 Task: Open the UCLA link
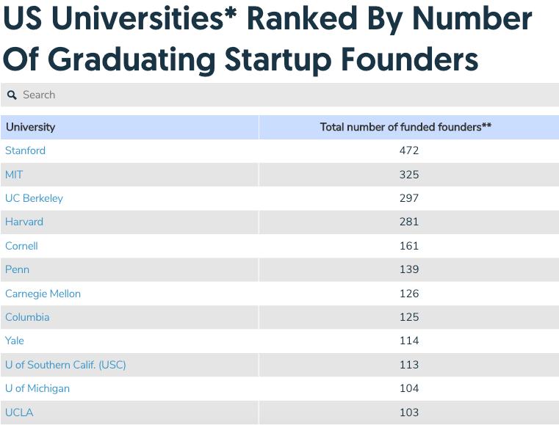click(19, 413)
